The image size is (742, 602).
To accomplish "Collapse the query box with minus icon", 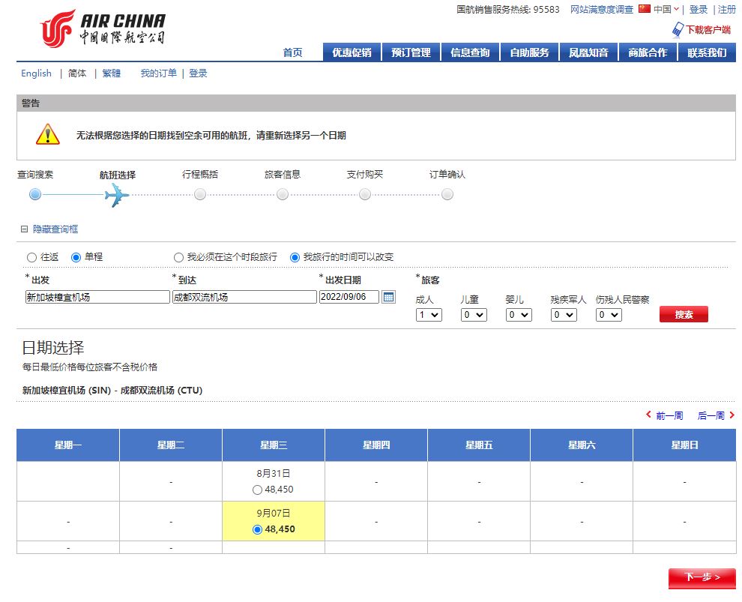I will [24, 229].
